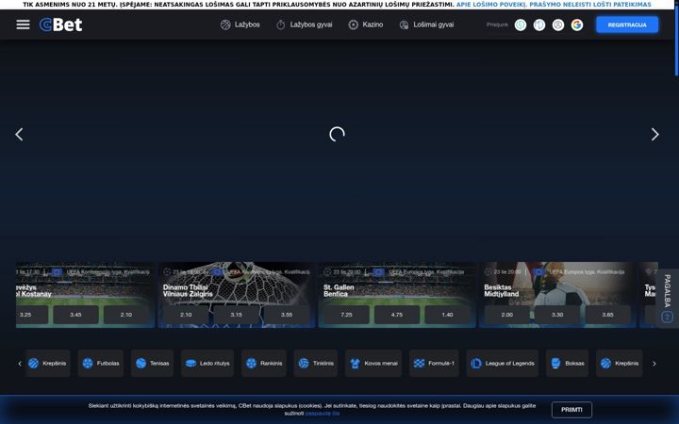Sign in with the first green round login icon

pyautogui.click(x=521, y=25)
